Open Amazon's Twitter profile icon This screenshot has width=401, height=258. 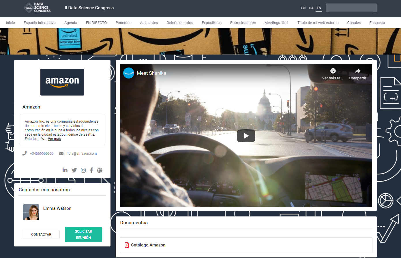click(74, 170)
